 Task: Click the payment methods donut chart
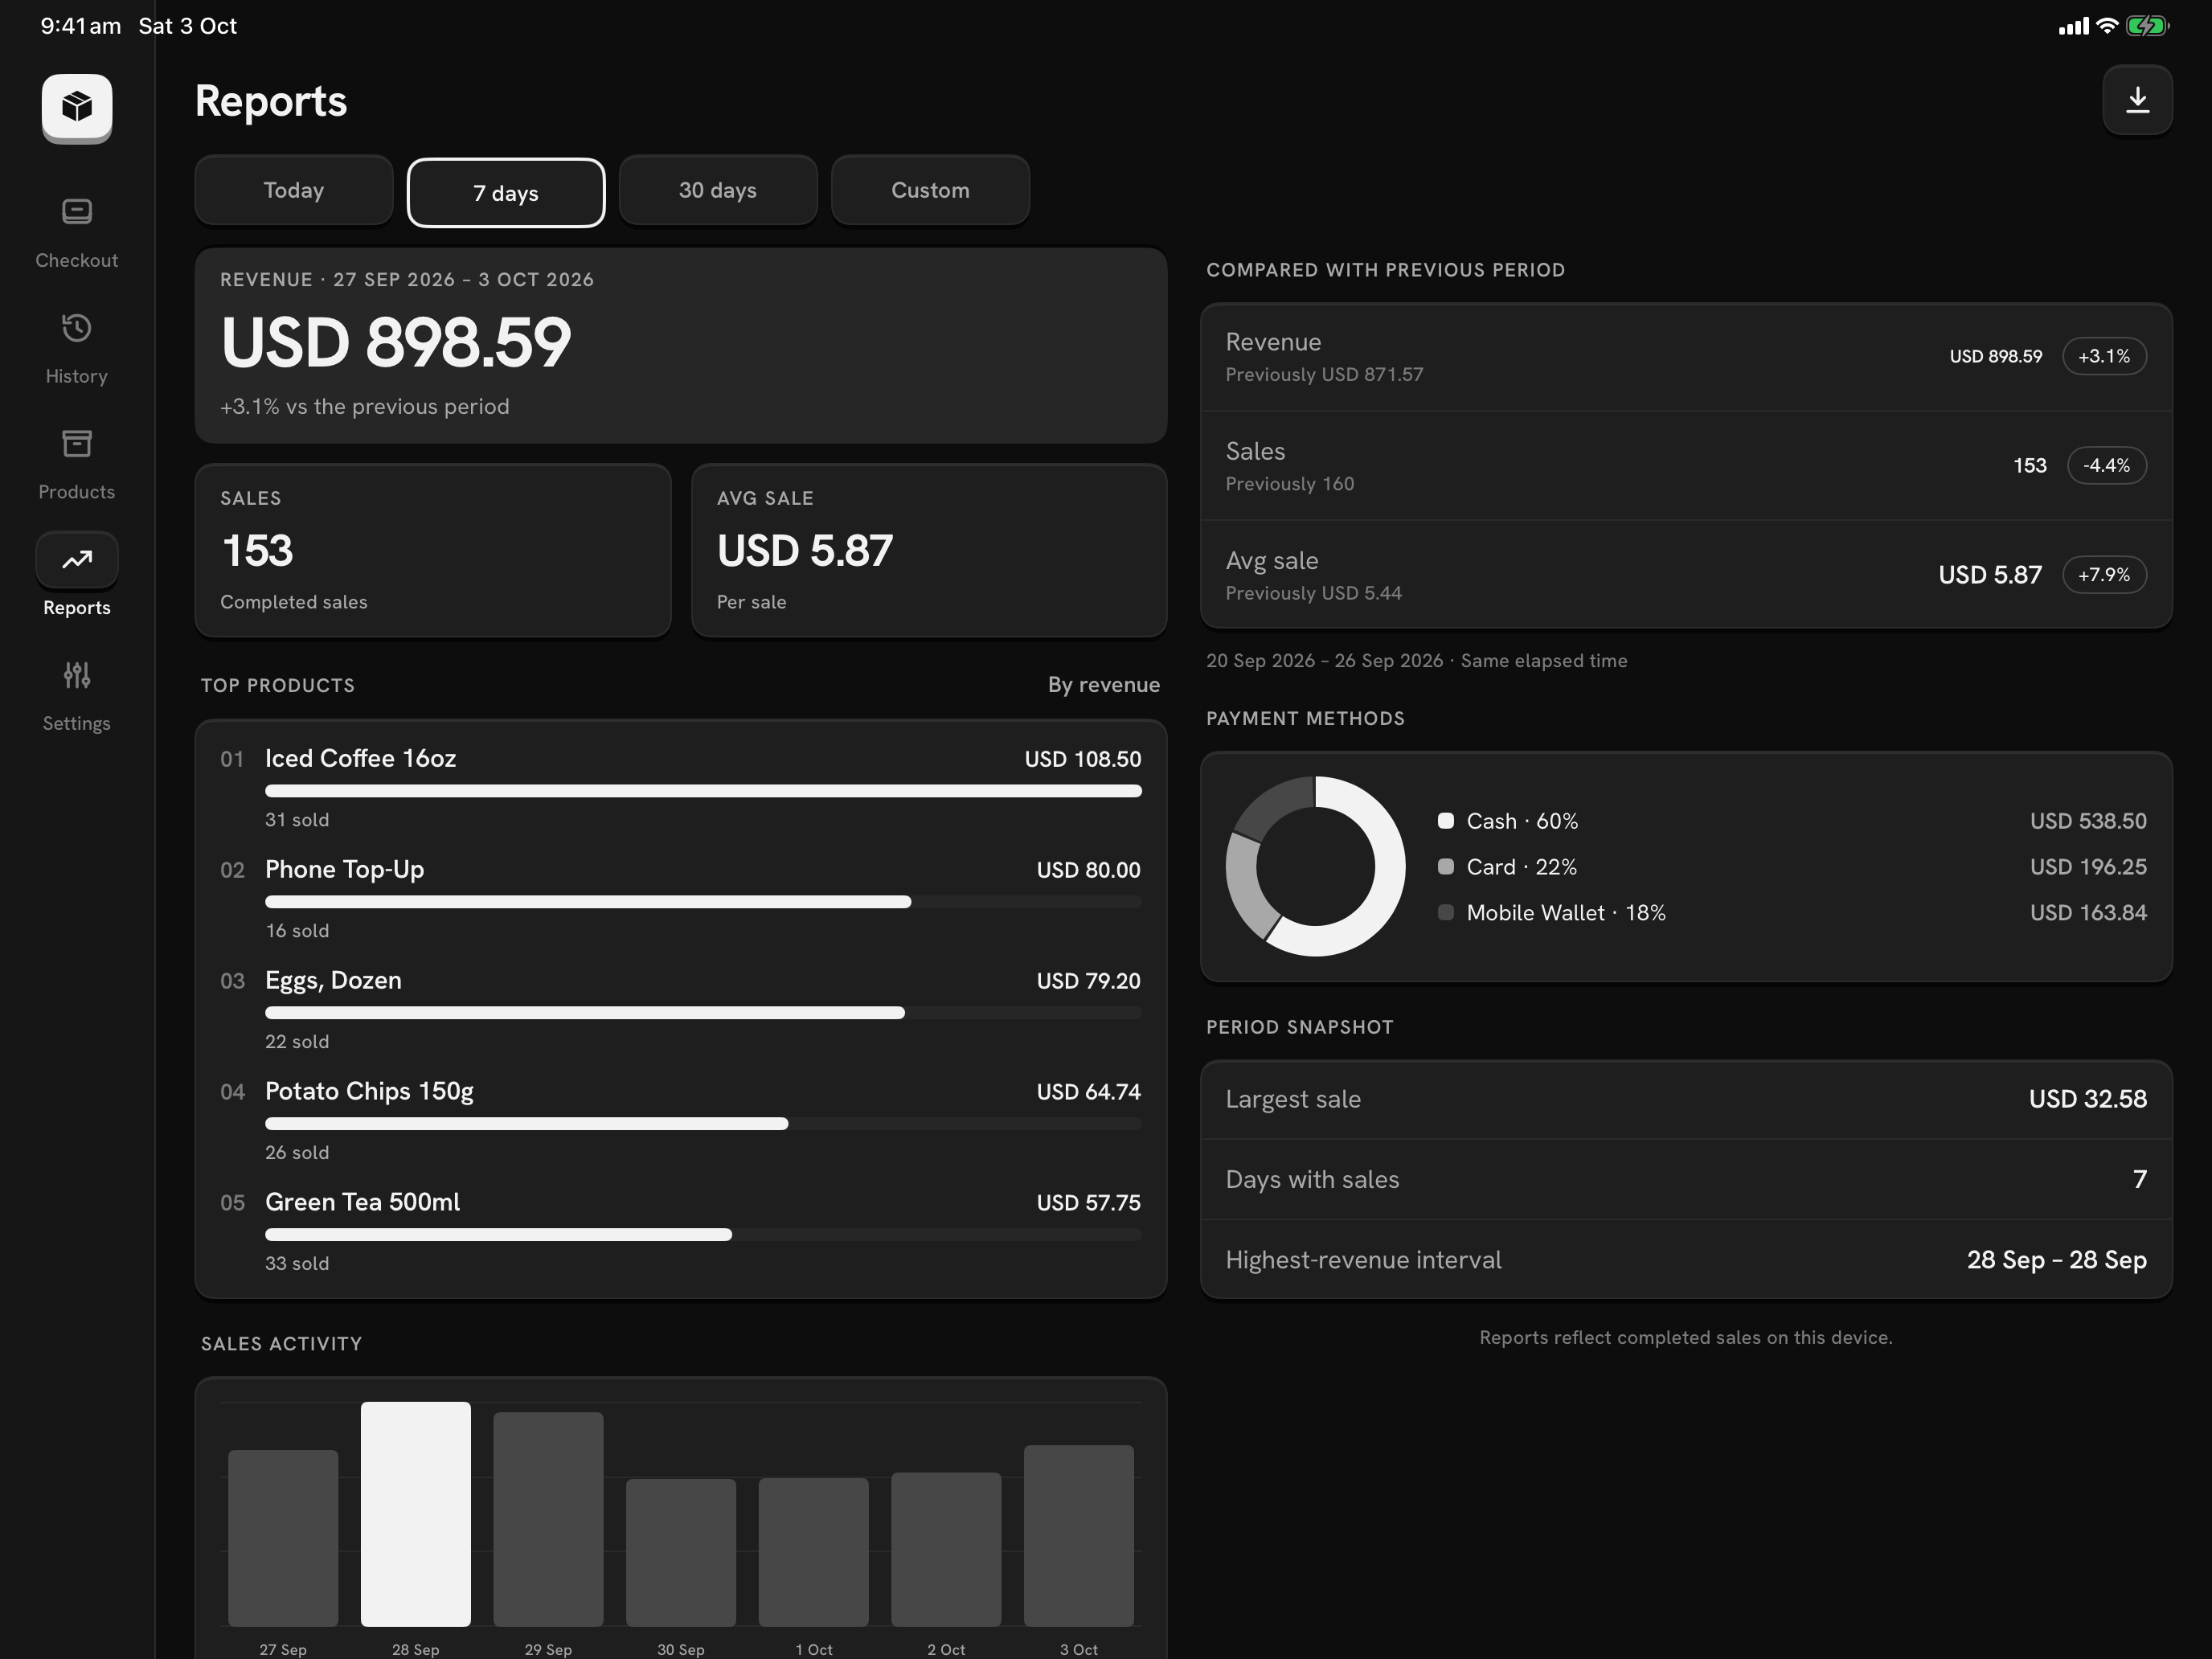pos(1315,866)
